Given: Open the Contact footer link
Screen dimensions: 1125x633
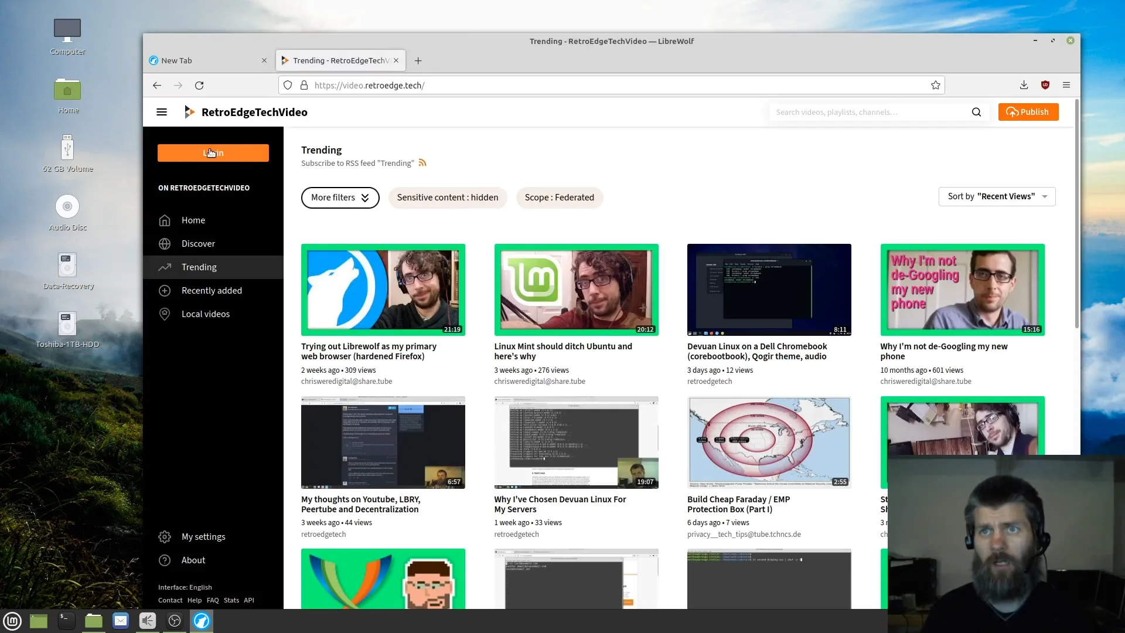Looking at the screenshot, I should [x=170, y=600].
